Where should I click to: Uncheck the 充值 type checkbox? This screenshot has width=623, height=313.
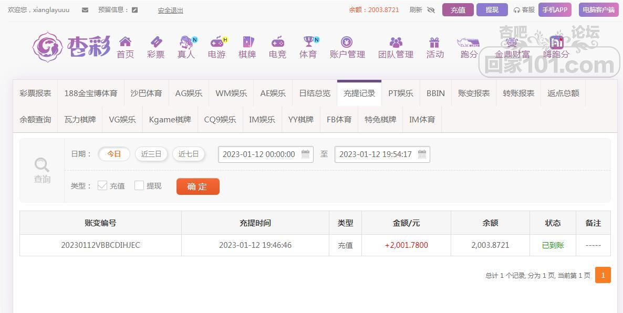pos(102,185)
